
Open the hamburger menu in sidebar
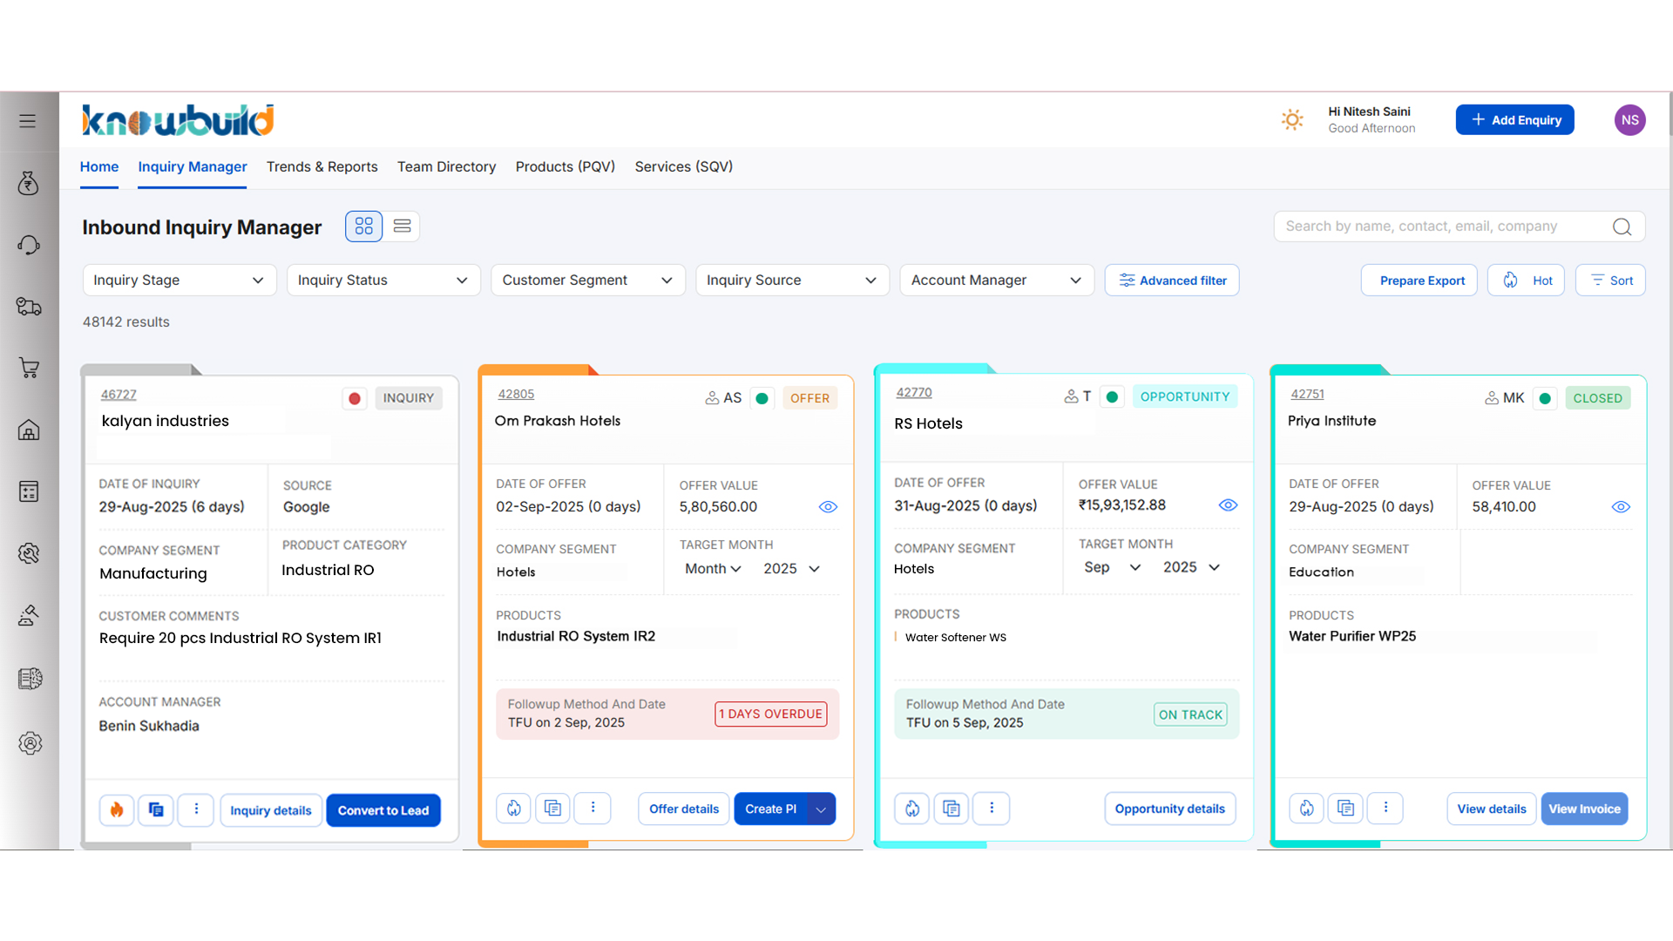click(28, 121)
